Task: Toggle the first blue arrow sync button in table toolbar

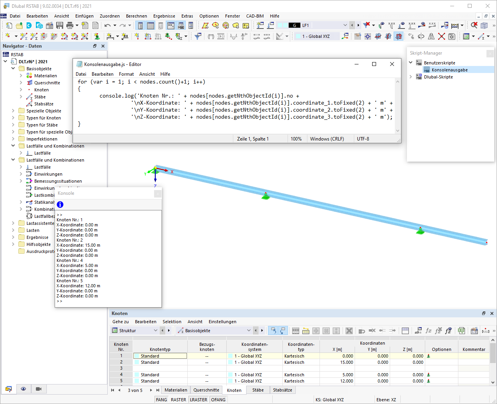Action: (273, 331)
